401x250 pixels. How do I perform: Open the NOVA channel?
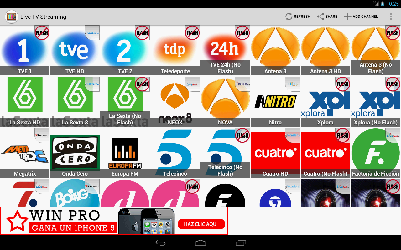click(x=225, y=102)
